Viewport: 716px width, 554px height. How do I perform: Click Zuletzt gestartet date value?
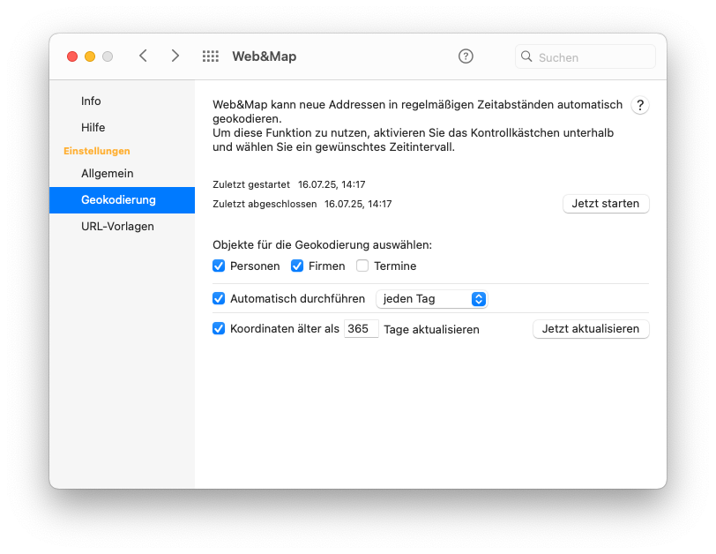coord(332,184)
